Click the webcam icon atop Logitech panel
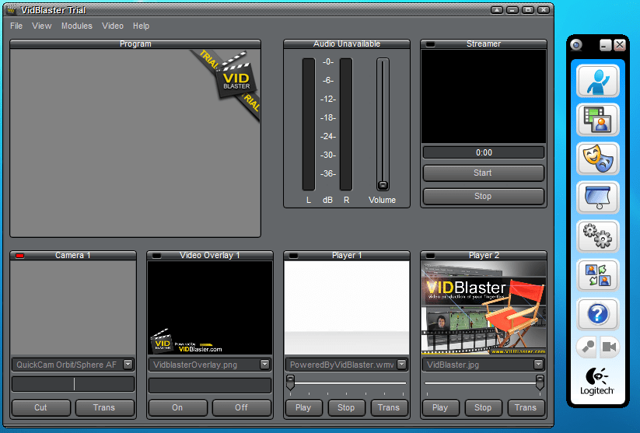 [x=576, y=45]
